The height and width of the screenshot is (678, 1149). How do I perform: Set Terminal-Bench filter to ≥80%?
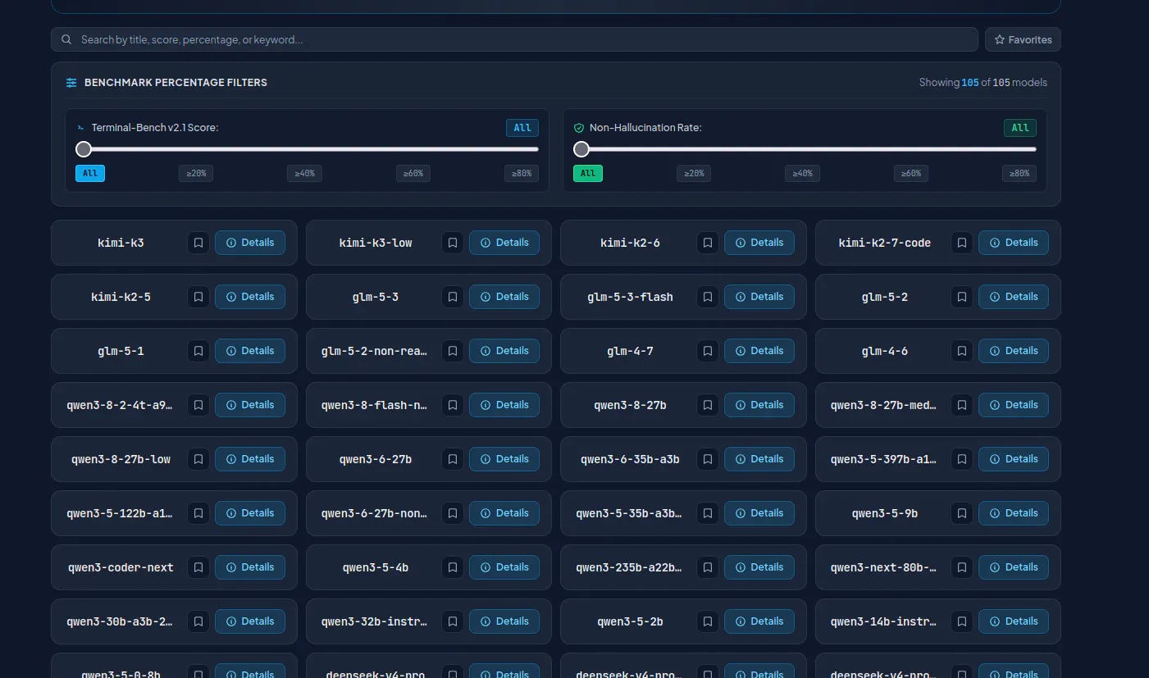coord(522,174)
